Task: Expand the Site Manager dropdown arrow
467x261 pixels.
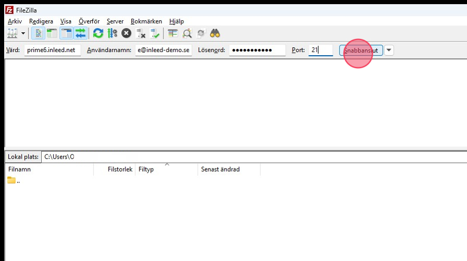Action: pos(23,33)
